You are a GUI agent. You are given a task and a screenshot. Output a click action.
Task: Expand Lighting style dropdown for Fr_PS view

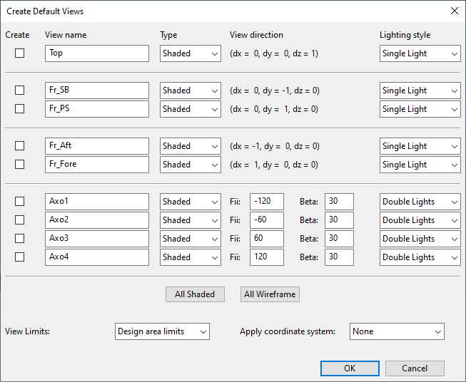pyautogui.click(x=420, y=109)
